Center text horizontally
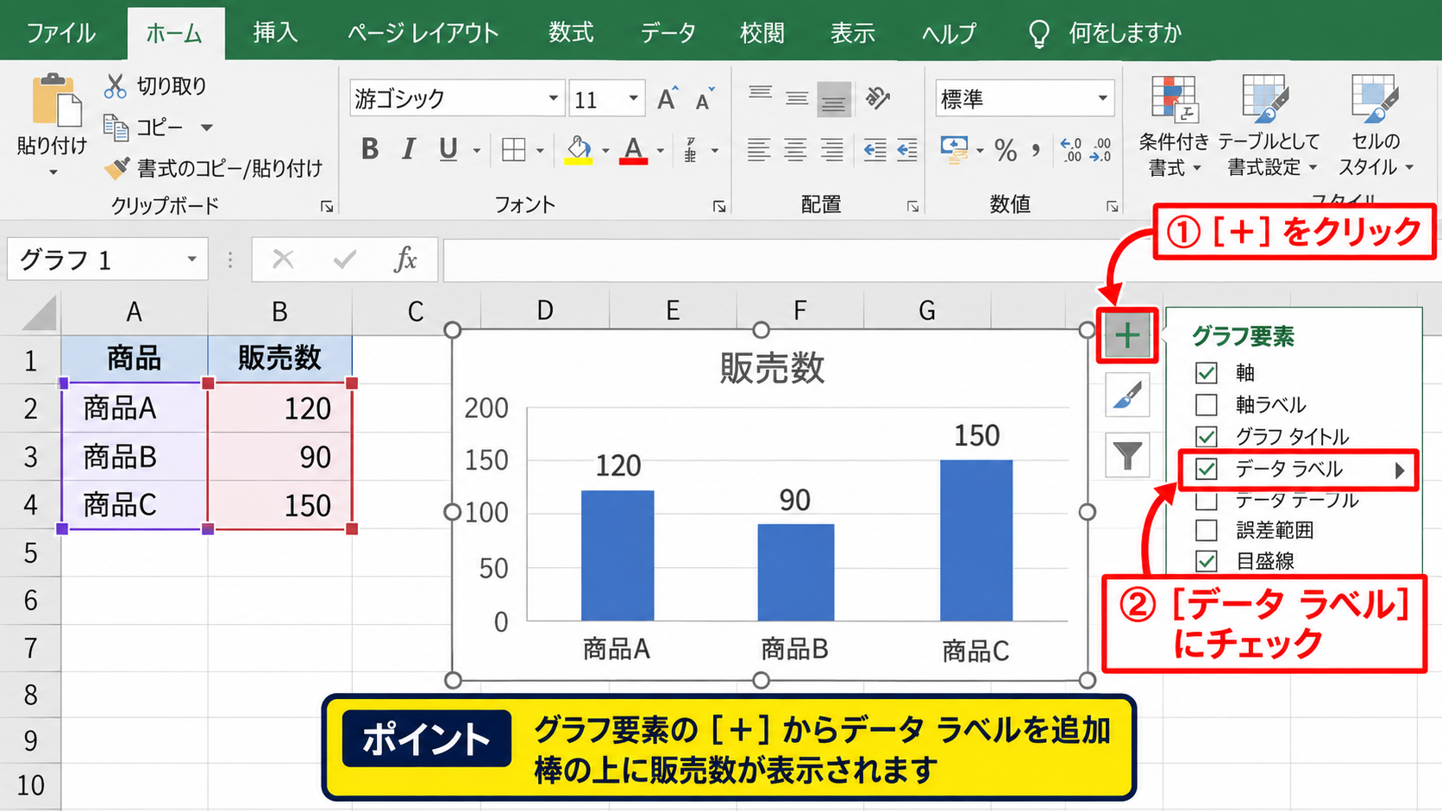 (x=795, y=150)
